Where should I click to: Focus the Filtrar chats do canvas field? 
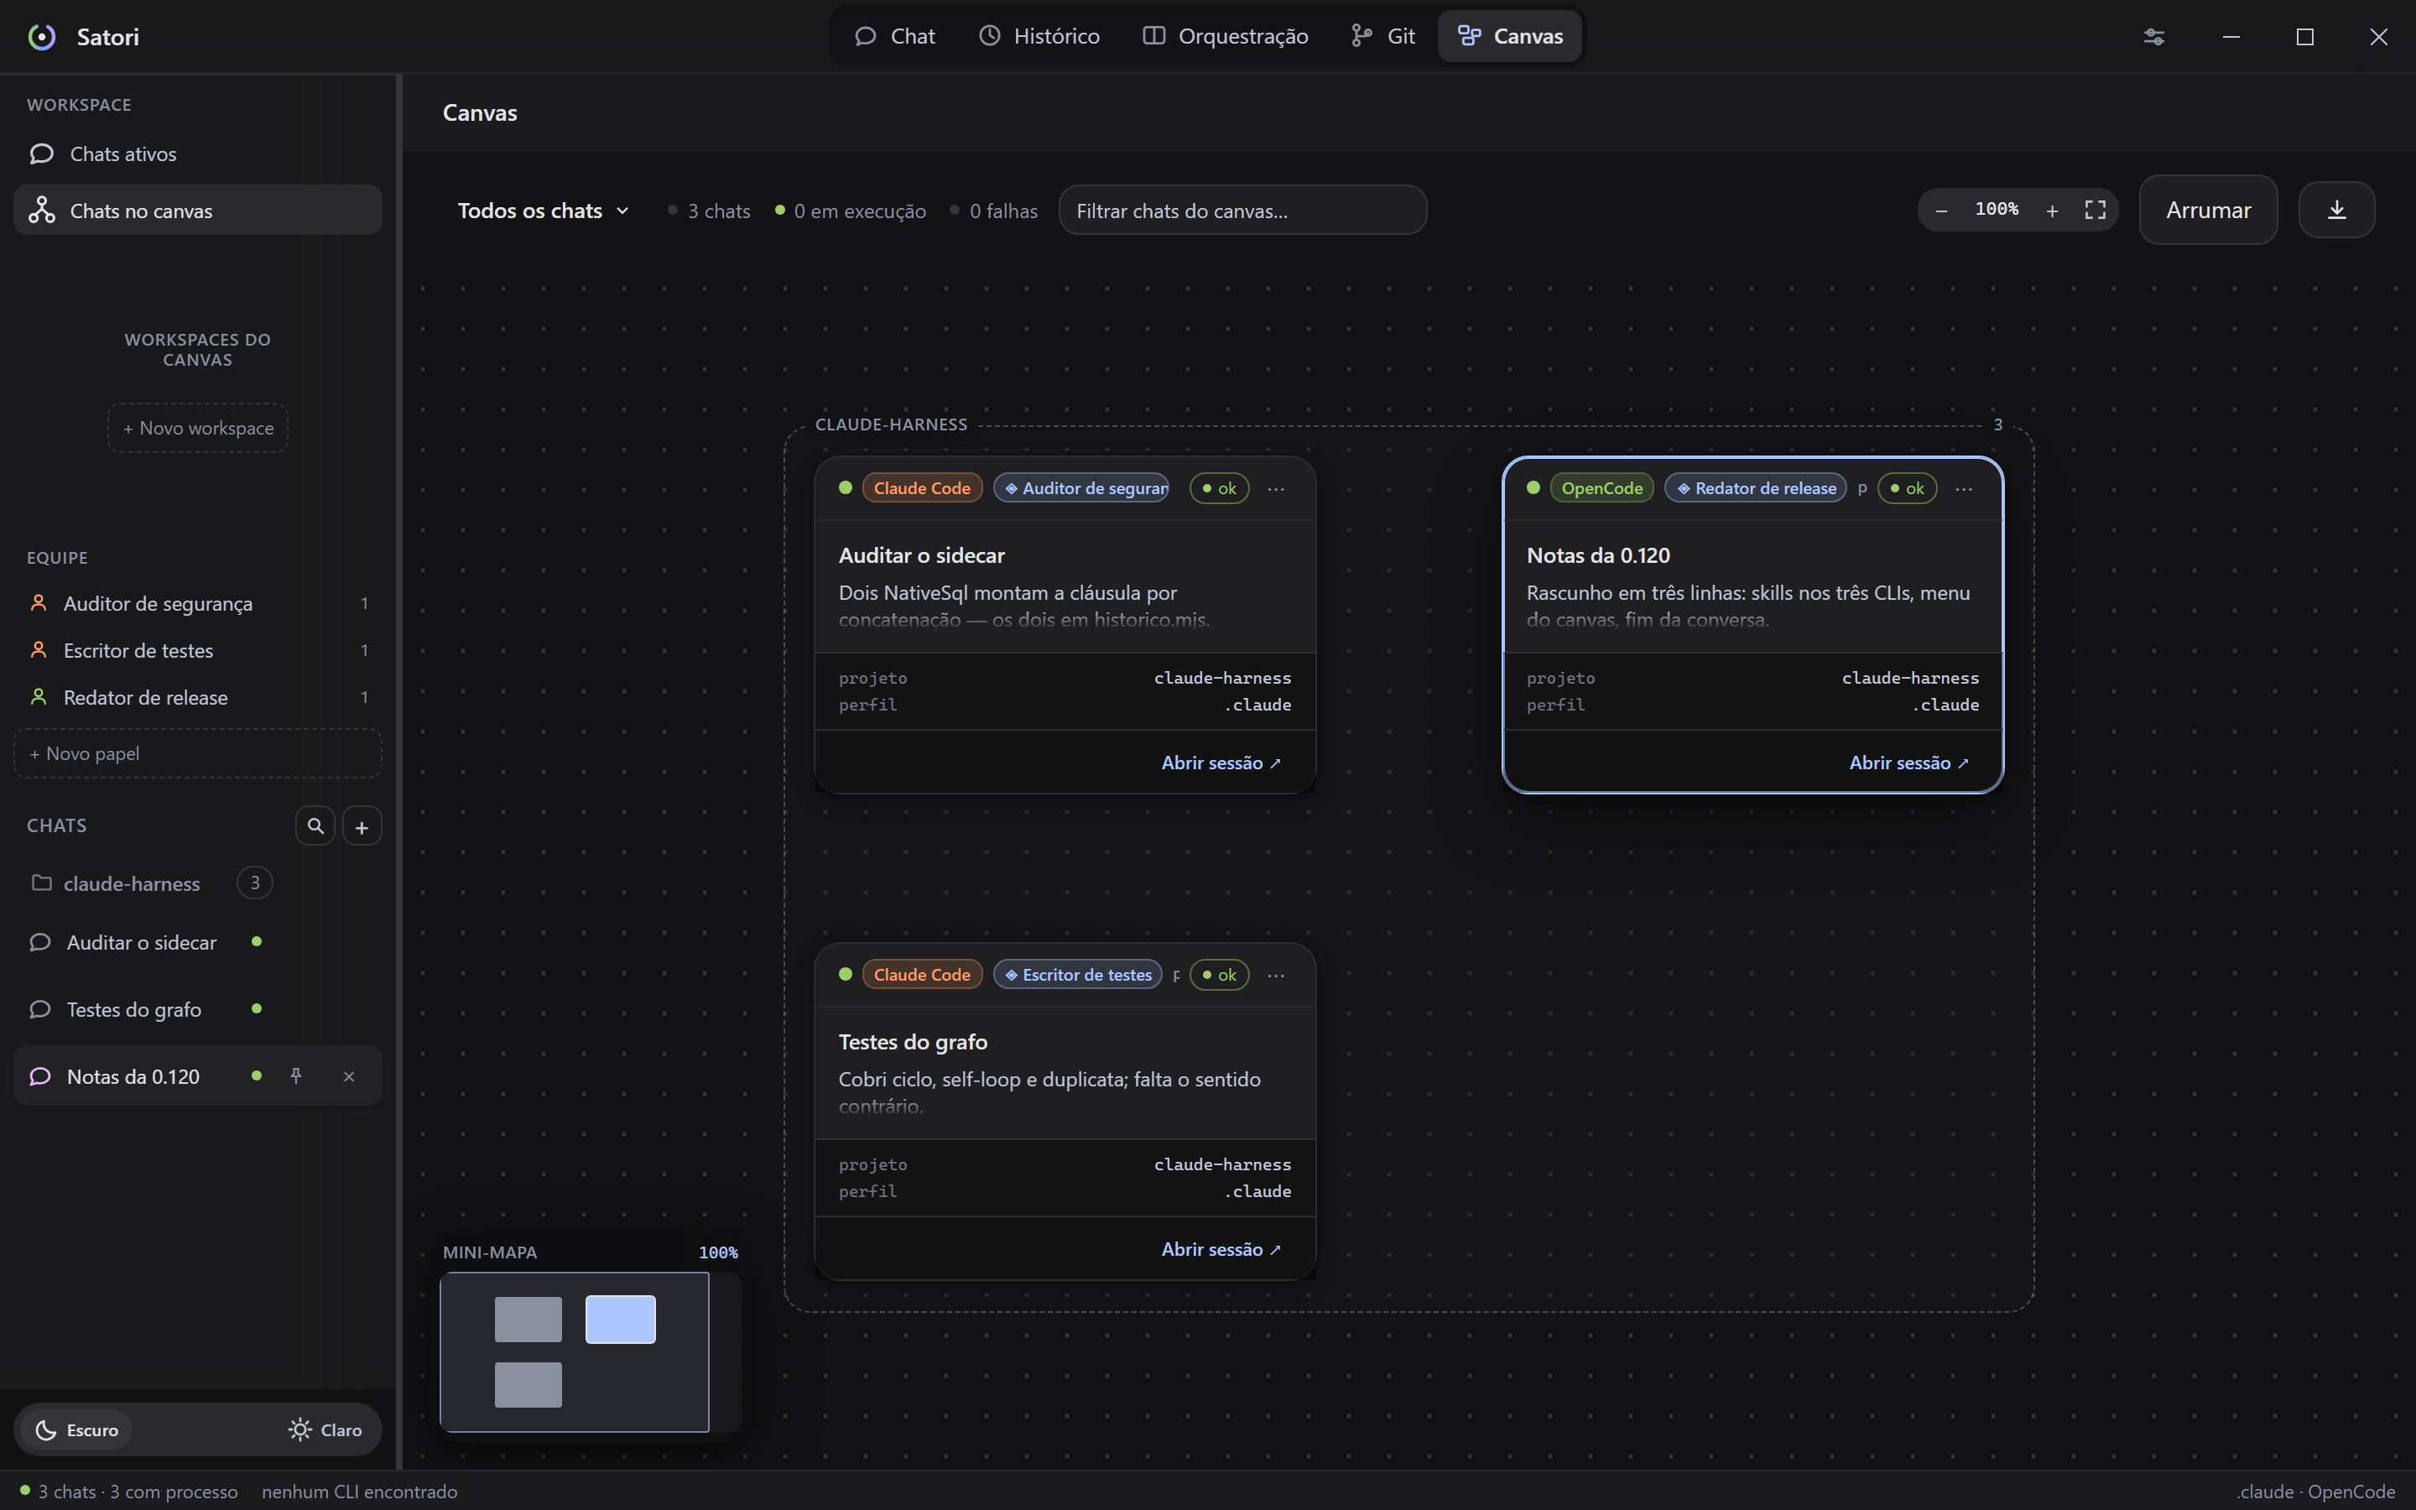point(1242,210)
